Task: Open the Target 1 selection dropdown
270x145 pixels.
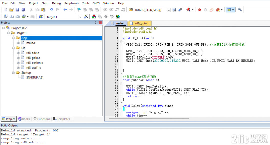Action: [80, 17]
